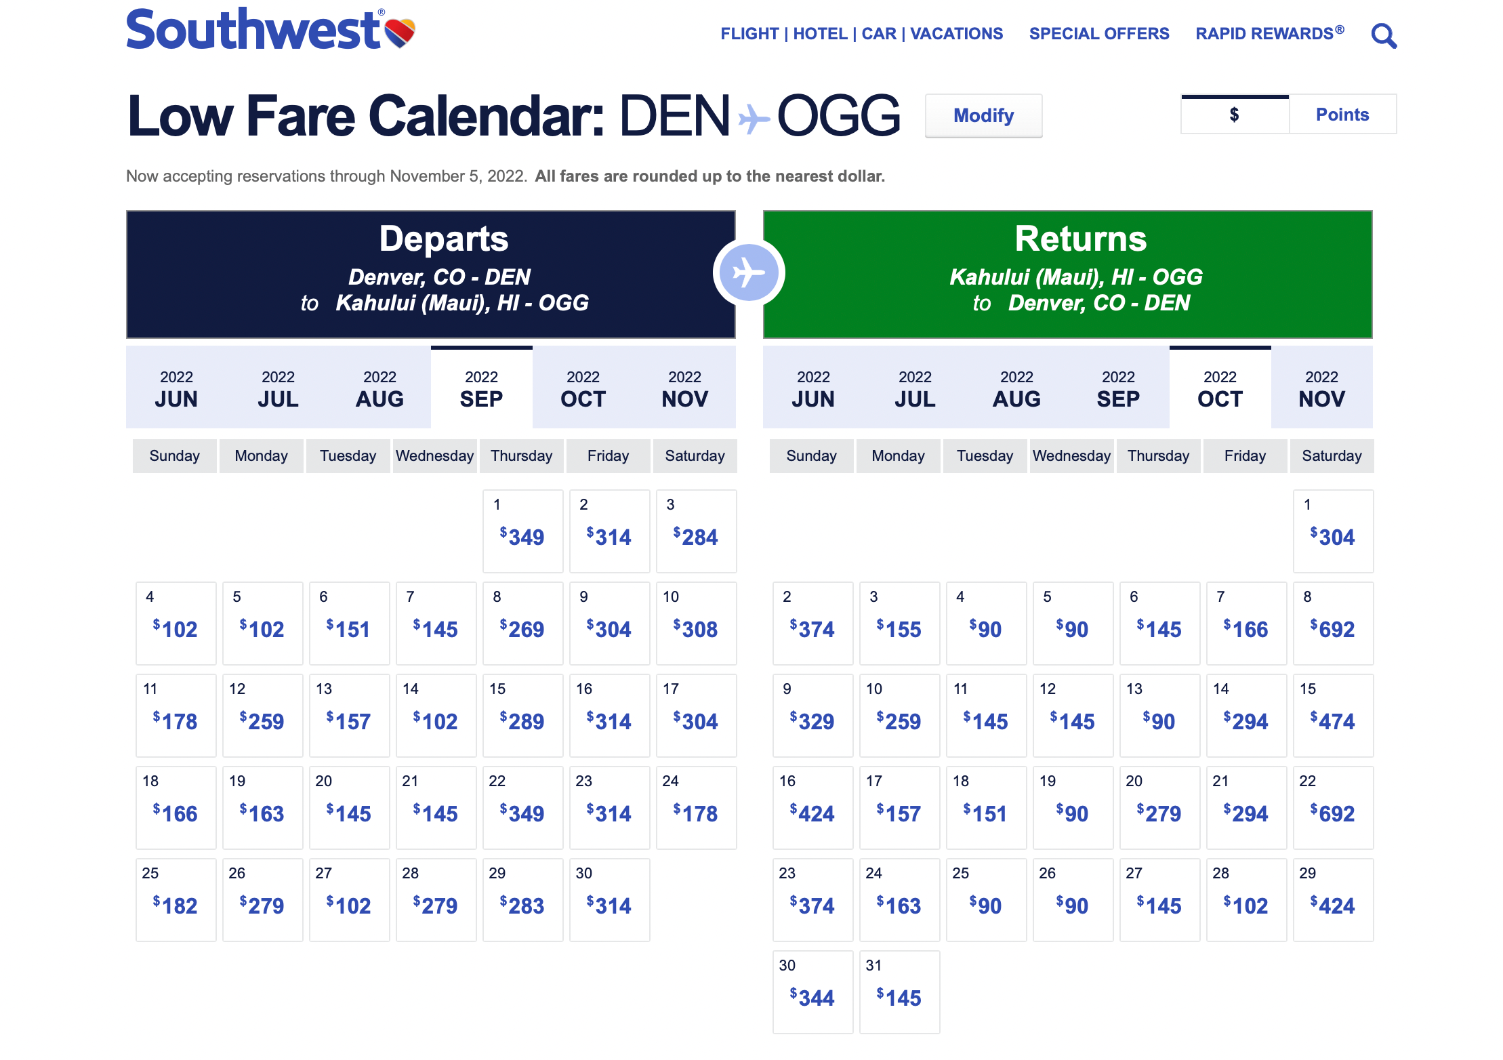Select the NOV tab under Returns

click(1321, 388)
